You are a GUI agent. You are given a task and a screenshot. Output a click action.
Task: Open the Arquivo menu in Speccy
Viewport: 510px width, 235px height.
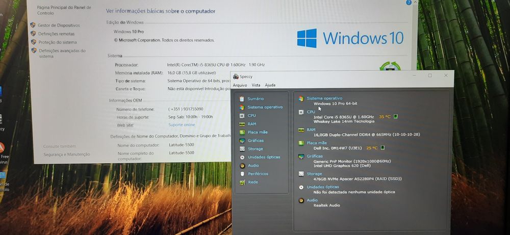[240, 85]
